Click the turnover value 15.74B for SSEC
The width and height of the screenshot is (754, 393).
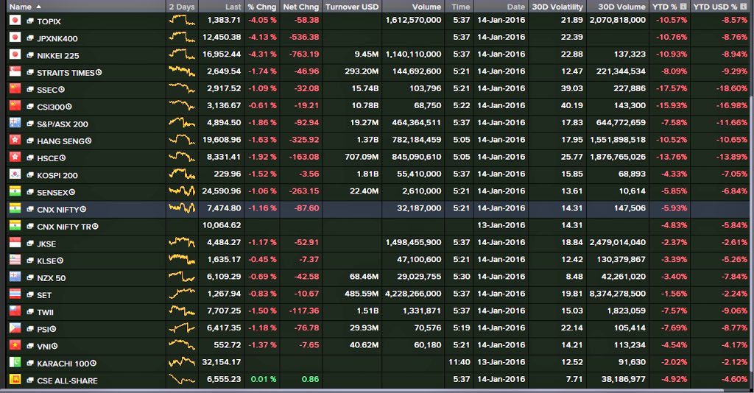click(365, 88)
